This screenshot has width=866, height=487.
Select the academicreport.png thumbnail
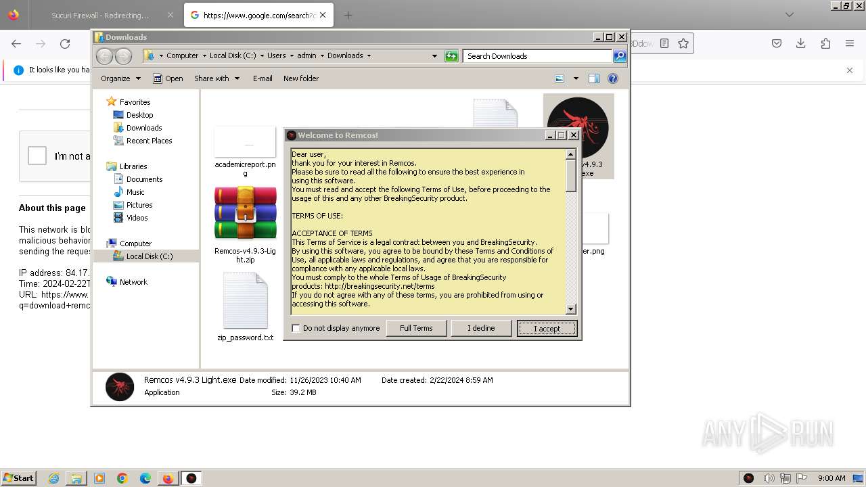pyautogui.click(x=245, y=141)
